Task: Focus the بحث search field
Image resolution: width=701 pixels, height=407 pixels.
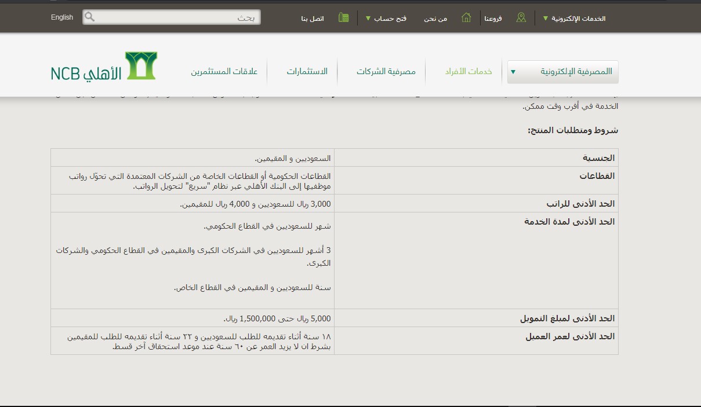Action: point(172,17)
